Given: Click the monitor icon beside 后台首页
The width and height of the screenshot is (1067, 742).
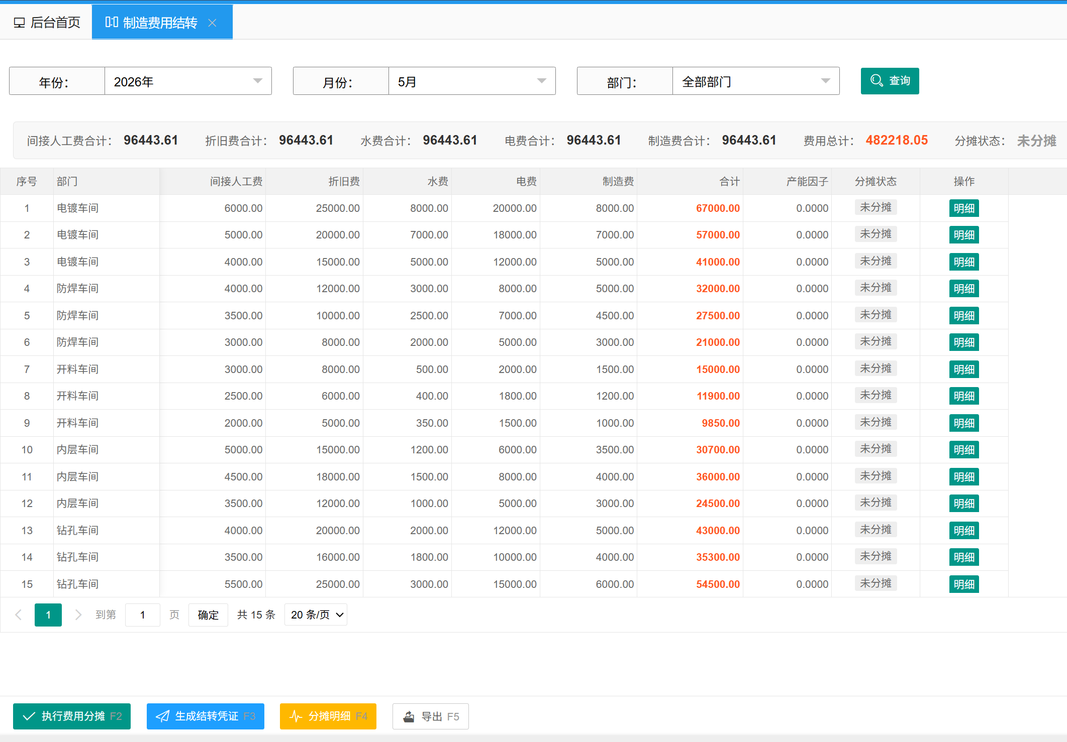Looking at the screenshot, I should click(19, 23).
